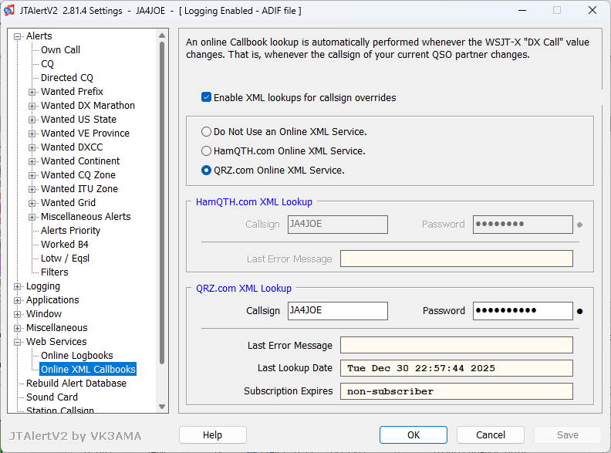The width and height of the screenshot is (611, 453).
Task: Collapse the Web Services tree node
Action: coord(17,343)
